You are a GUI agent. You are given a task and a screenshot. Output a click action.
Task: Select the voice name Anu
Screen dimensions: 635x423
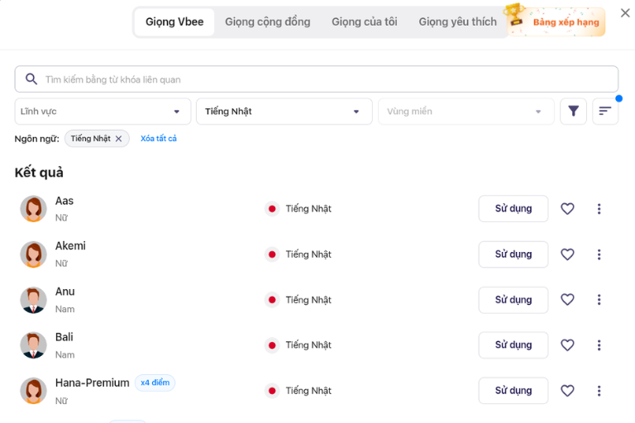tap(64, 292)
